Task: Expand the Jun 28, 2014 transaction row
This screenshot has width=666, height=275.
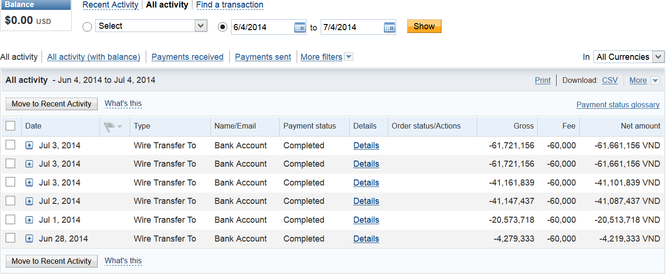Action: click(29, 239)
